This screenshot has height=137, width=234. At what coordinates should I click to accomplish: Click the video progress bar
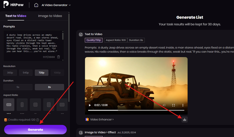tap(136, 110)
